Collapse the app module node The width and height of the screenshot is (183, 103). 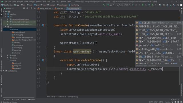click(4, 11)
